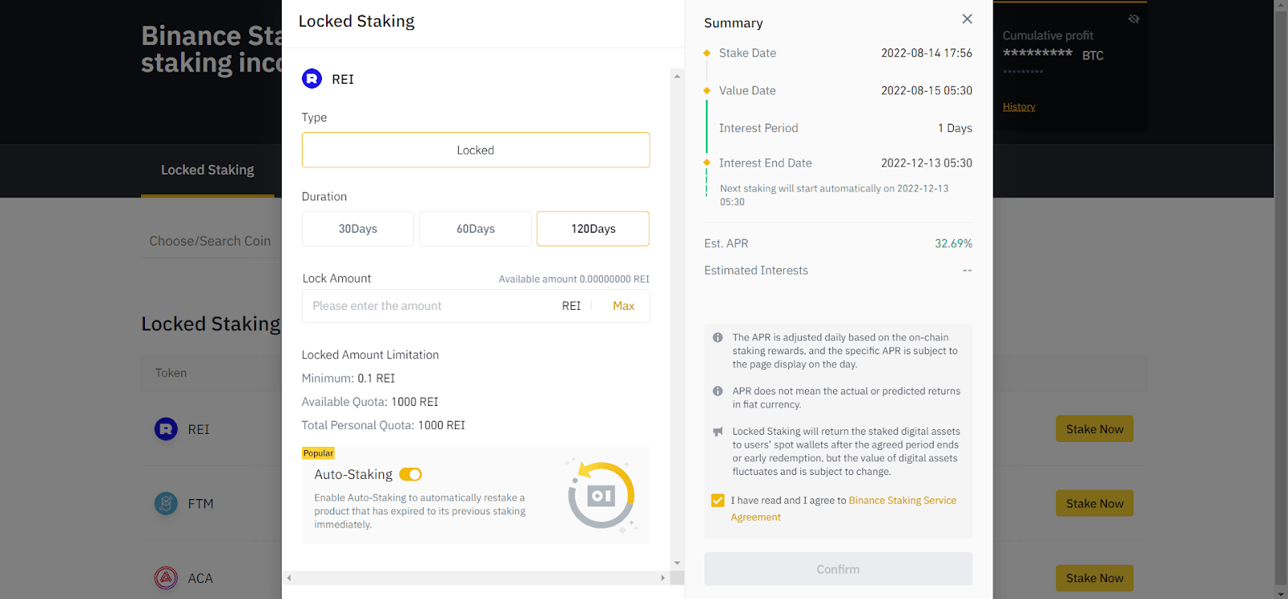Image resolution: width=1288 pixels, height=599 pixels.
Task: Switch to the Locked Staking tab
Action: tap(208, 170)
